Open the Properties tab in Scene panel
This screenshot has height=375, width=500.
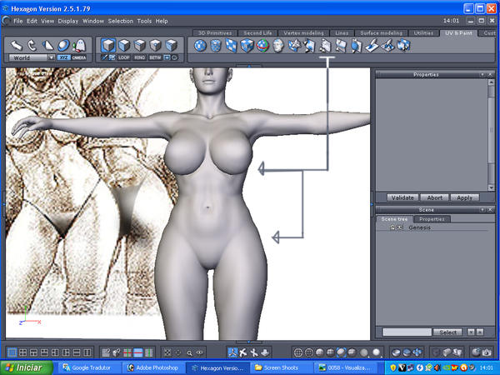click(432, 219)
